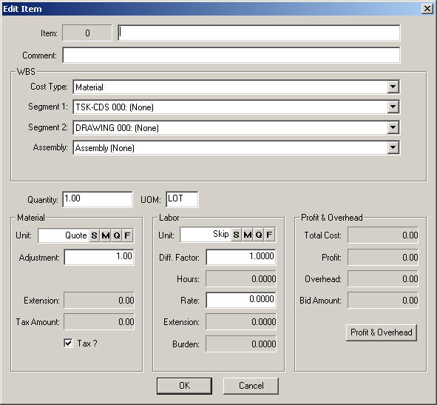This screenshot has height=405, width=437.
Task: Click the Quantity input field
Action: click(x=98, y=199)
